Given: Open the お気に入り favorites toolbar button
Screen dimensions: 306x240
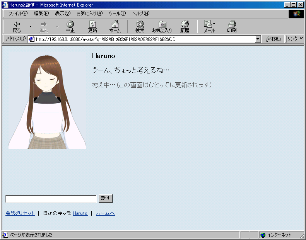Looking at the screenshot, I should click(162, 27).
